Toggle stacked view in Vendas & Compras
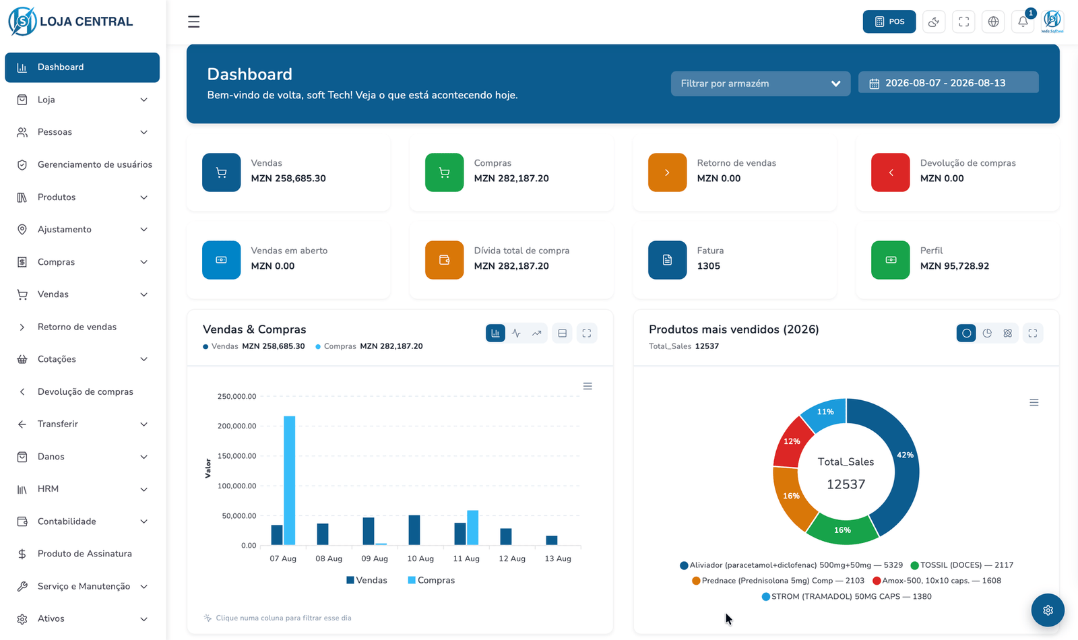 (x=562, y=333)
